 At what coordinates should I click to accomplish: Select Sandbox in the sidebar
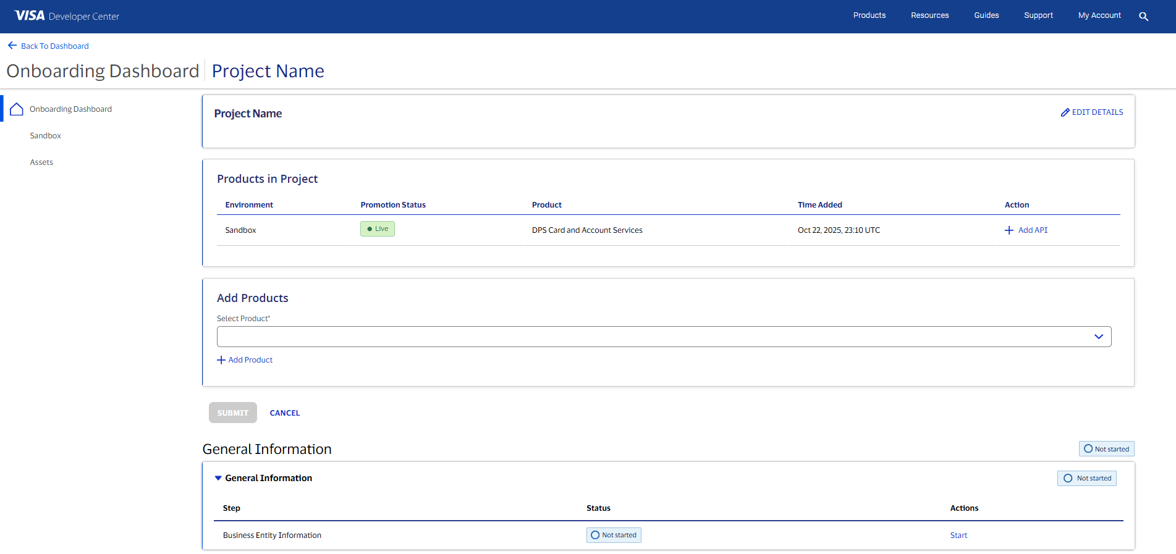46,136
